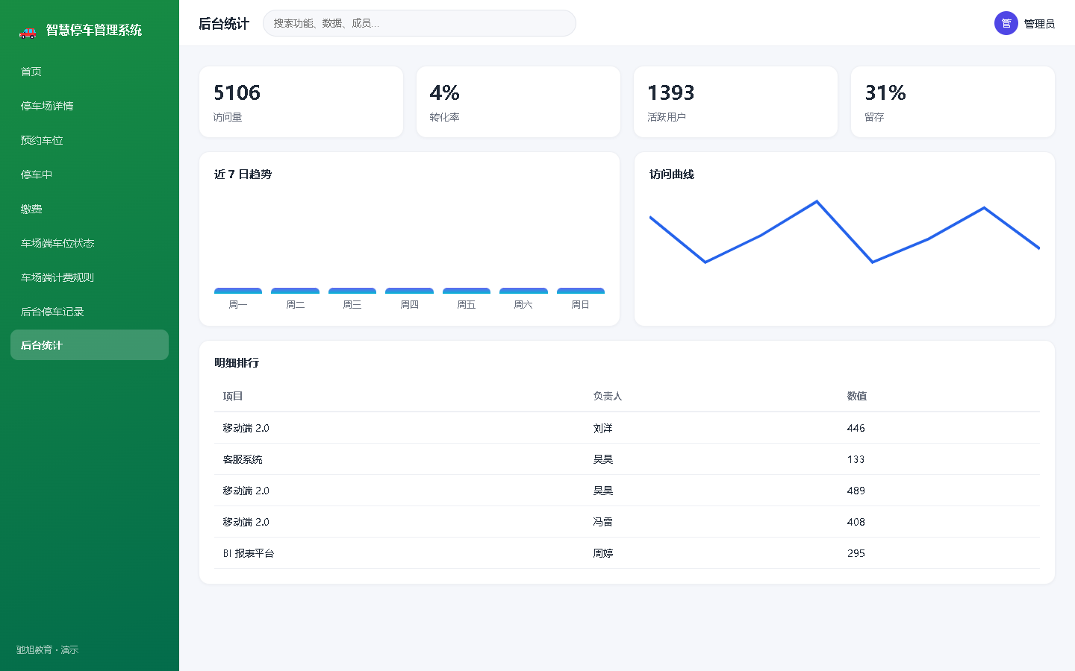Click the 数值 column header

coord(857,396)
